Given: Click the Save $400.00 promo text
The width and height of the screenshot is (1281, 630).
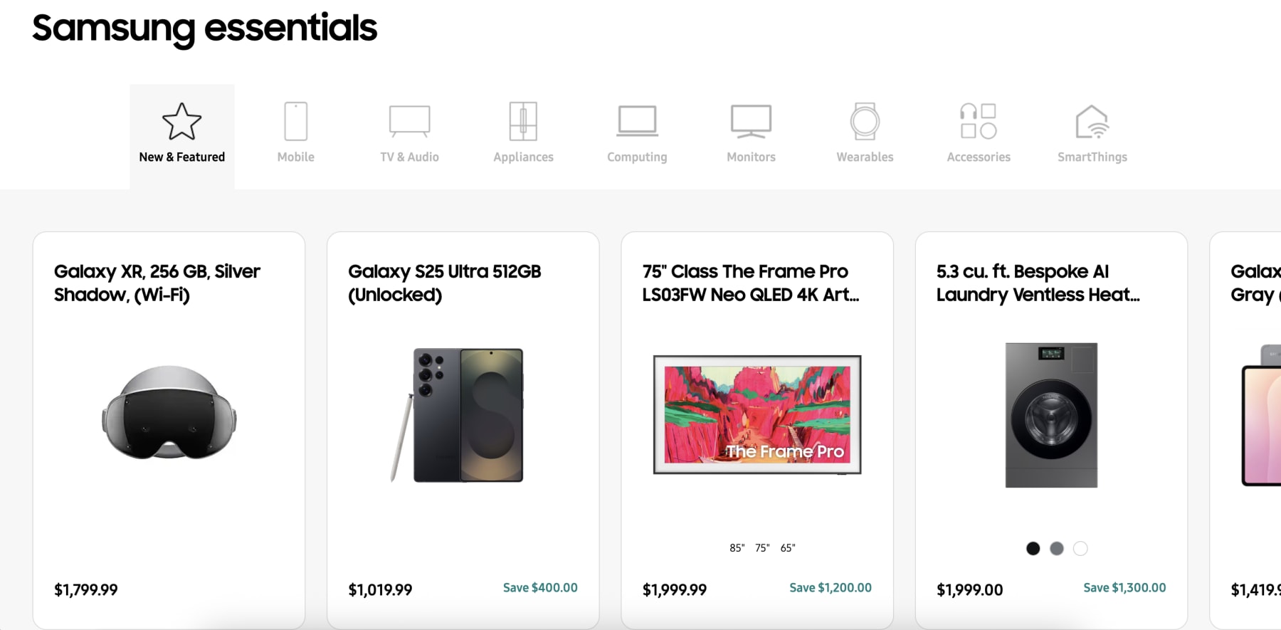Looking at the screenshot, I should click(x=539, y=588).
